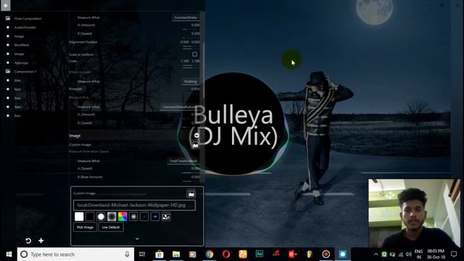Choose the rainbow color preset swatch
The height and width of the screenshot is (261, 464).
123,217
